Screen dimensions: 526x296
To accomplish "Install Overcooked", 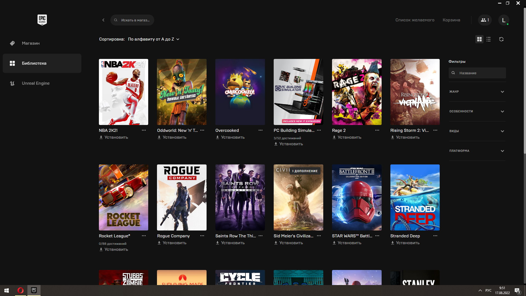I will [x=230, y=137].
